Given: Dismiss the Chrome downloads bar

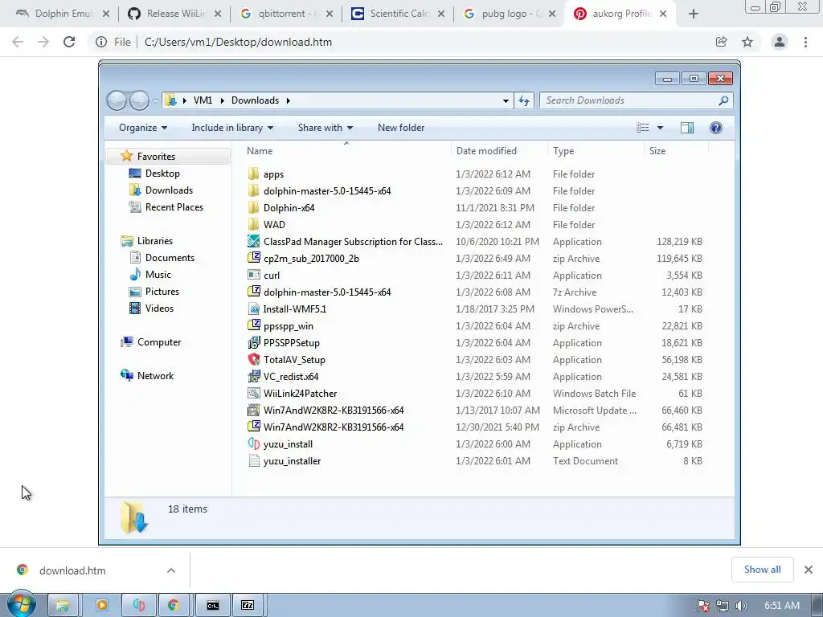Looking at the screenshot, I should [809, 570].
